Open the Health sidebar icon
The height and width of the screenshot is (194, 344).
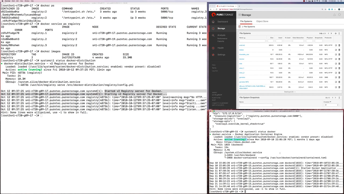[x=213, y=48]
